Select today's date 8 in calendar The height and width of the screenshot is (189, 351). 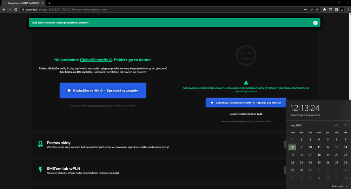coord(293,147)
